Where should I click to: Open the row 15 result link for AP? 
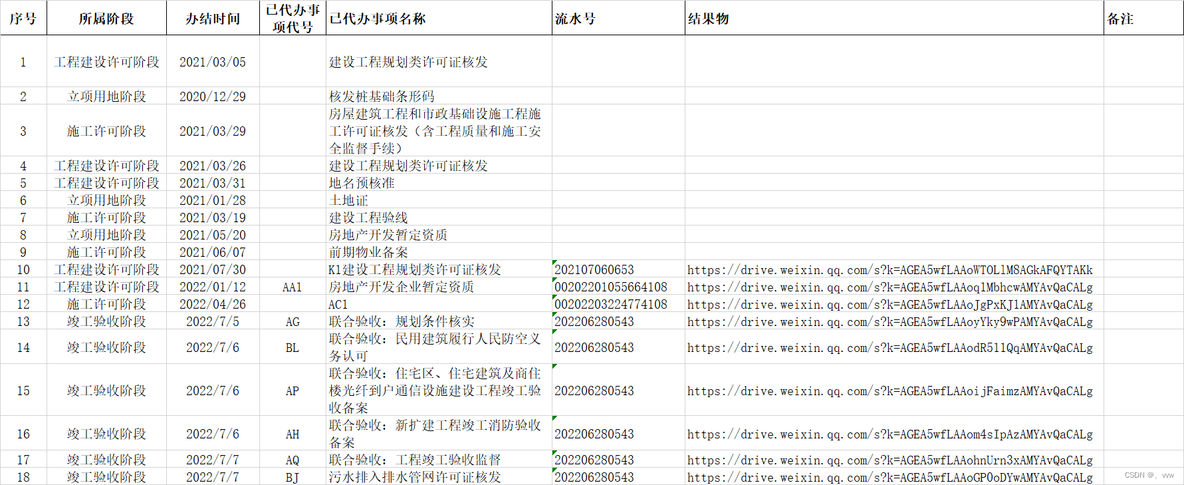pos(889,391)
